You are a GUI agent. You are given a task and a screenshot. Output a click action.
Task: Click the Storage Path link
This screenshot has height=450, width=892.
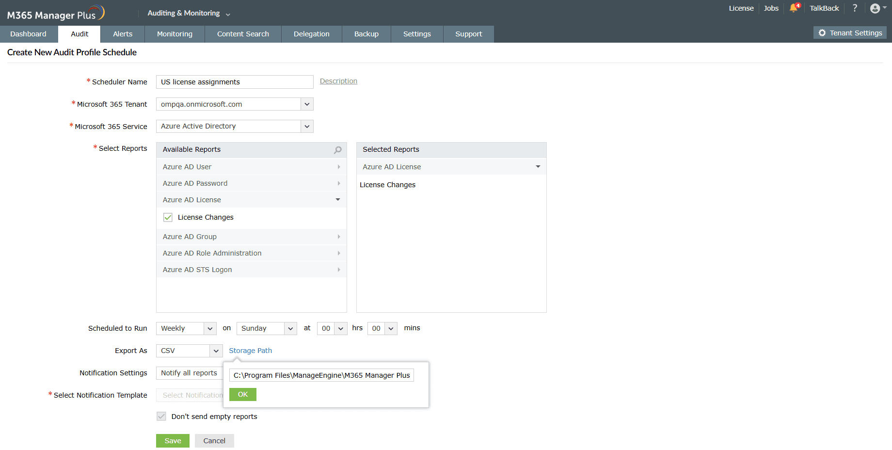pyautogui.click(x=250, y=351)
